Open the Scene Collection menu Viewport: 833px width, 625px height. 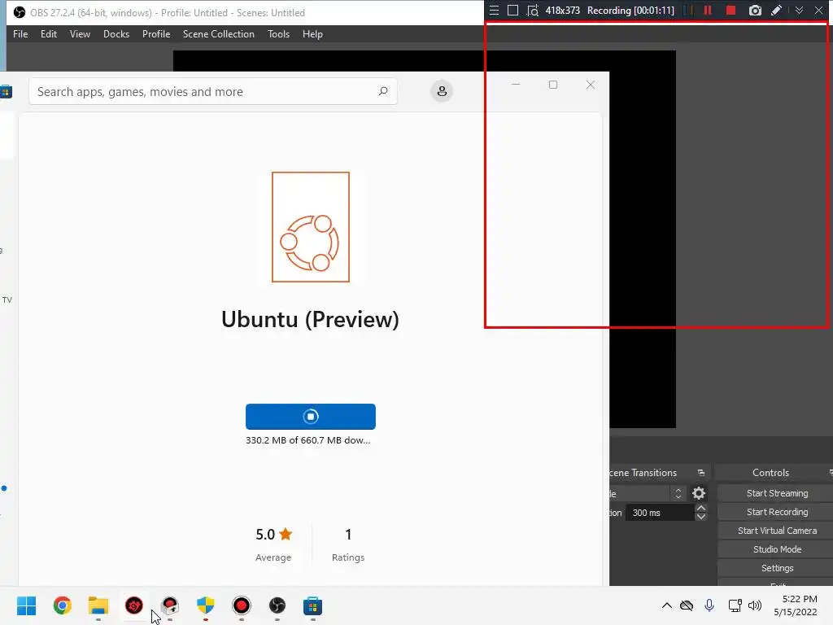(x=218, y=34)
